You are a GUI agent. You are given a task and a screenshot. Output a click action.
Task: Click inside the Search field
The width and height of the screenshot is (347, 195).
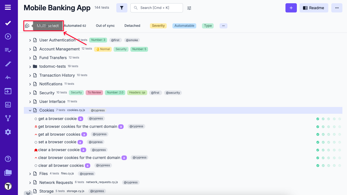157,8
